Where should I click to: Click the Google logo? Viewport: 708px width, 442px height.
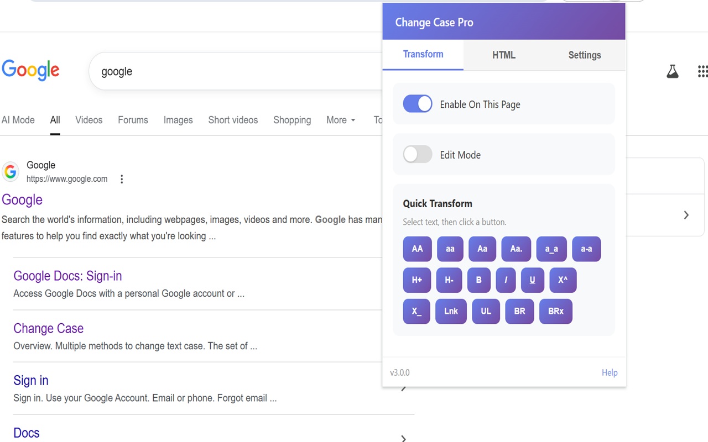pyautogui.click(x=31, y=71)
